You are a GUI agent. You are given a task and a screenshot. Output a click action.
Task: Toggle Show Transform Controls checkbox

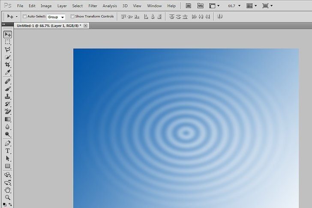(x=72, y=17)
